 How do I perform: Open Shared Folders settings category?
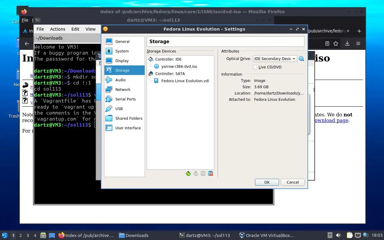[x=124, y=118]
